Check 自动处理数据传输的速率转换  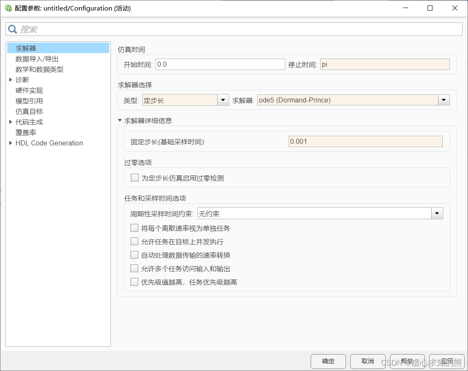[134, 255]
